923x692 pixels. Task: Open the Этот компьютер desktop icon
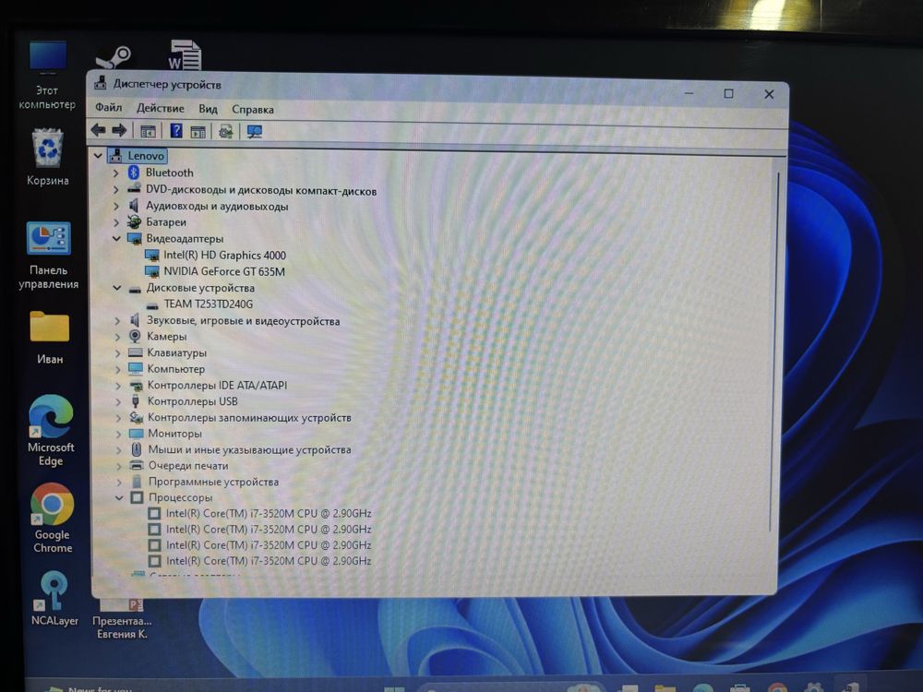[x=47, y=75]
